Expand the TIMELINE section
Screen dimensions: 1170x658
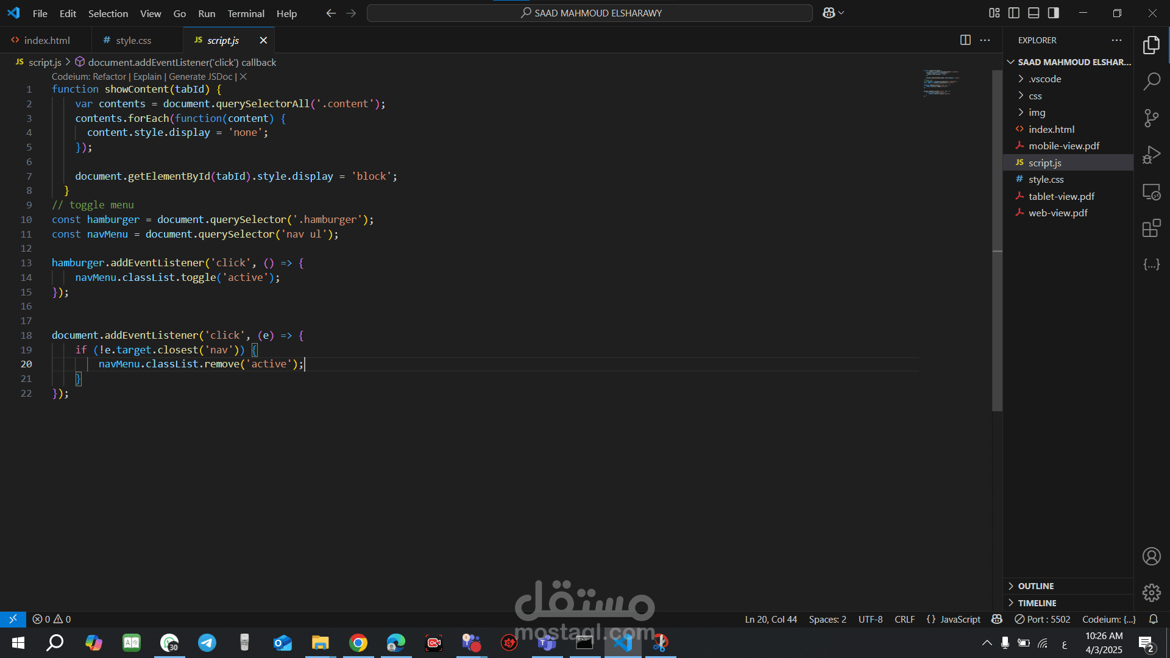click(1037, 603)
